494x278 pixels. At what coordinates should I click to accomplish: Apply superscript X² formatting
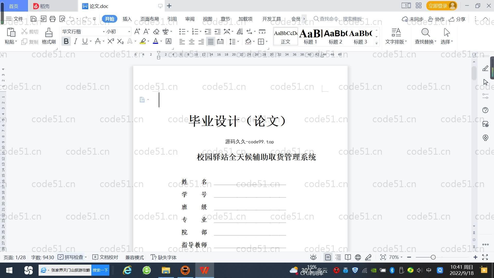click(111, 41)
